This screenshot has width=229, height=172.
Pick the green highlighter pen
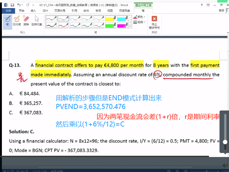pyautogui.click(x=111, y=25)
